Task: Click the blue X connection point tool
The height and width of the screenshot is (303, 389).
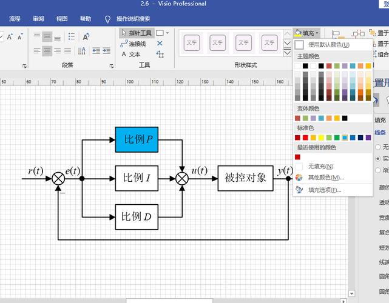Action: pos(160,44)
